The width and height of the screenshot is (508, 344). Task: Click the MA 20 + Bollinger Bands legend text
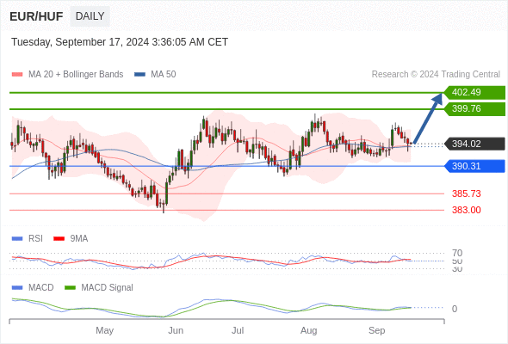76,75
